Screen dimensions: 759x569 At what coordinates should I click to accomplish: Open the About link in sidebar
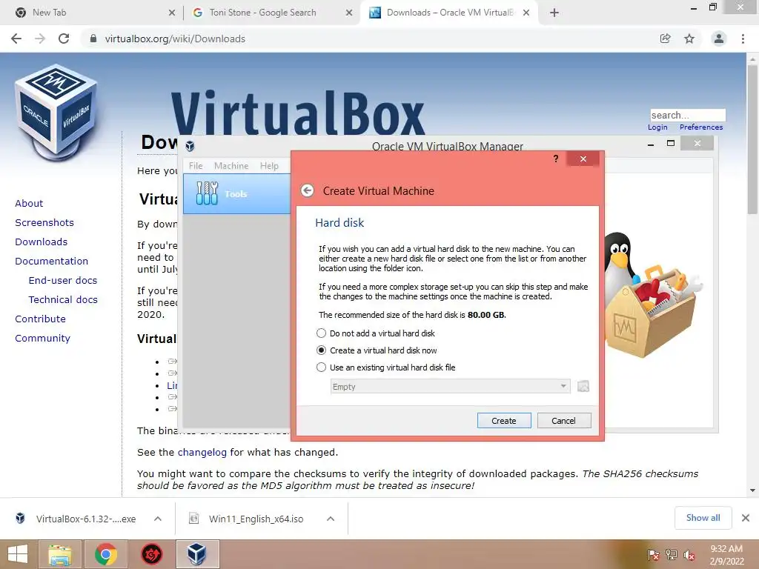coord(29,203)
